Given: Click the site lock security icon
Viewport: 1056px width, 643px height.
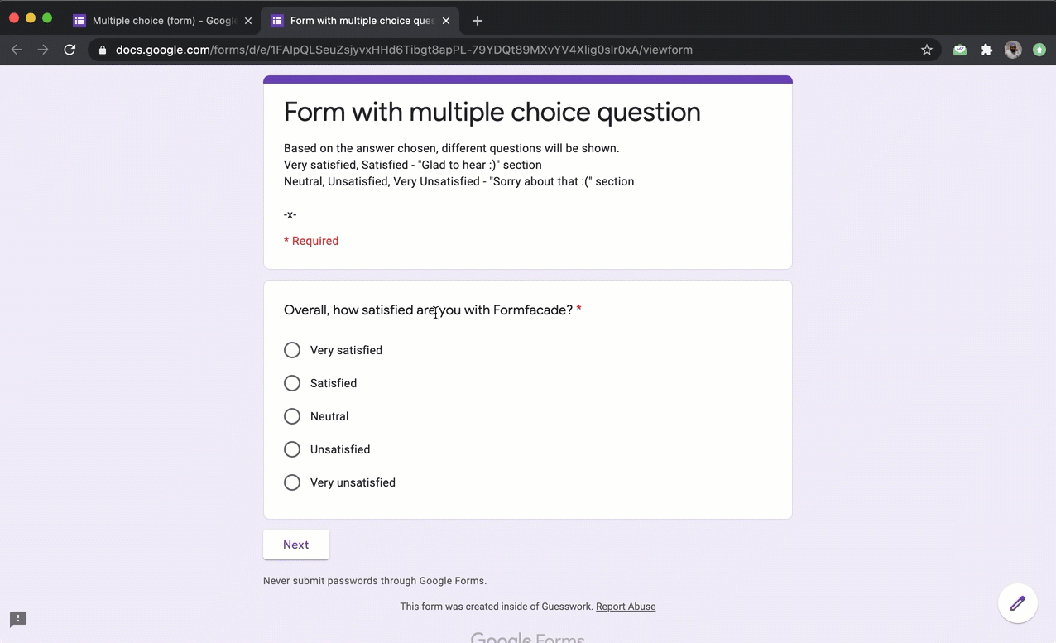Looking at the screenshot, I should [103, 50].
